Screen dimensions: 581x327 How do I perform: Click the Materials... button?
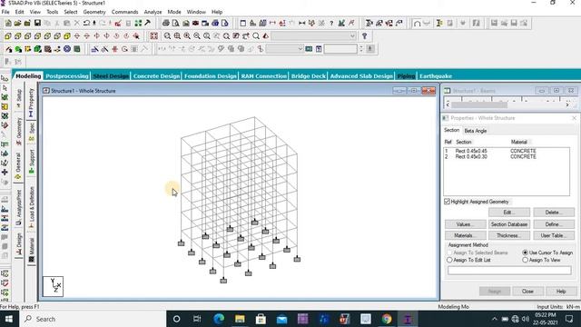point(466,235)
